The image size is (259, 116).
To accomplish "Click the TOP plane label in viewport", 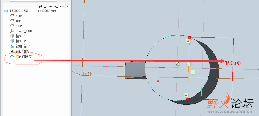I will [87, 74].
